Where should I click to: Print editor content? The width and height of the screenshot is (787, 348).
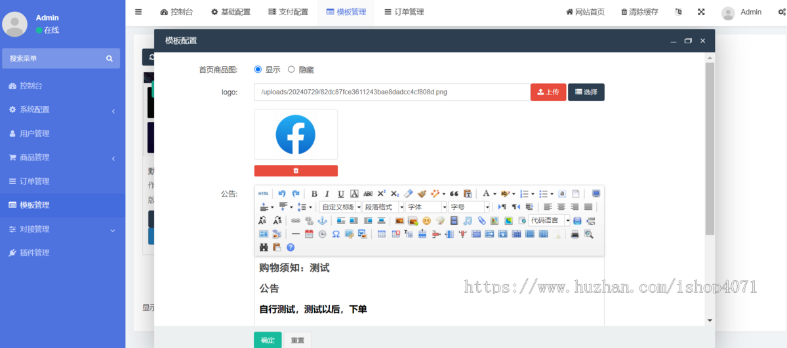click(x=575, y=234)
